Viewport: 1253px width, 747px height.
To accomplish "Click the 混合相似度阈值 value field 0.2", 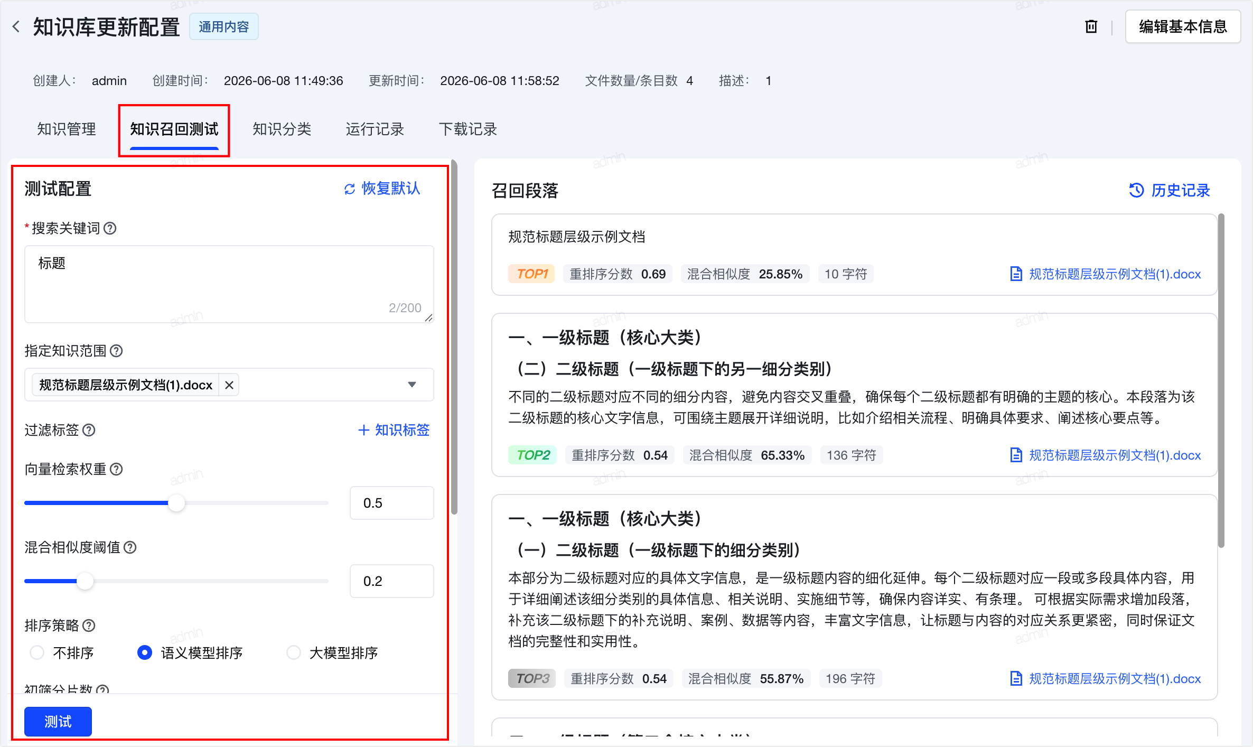I will click(x=392, y=581).
